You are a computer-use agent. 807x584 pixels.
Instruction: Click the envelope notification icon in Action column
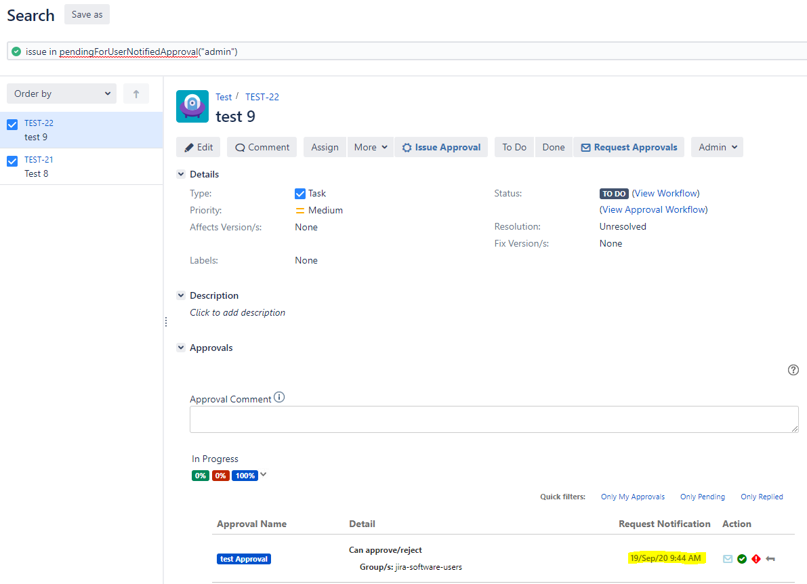[728, 559]
